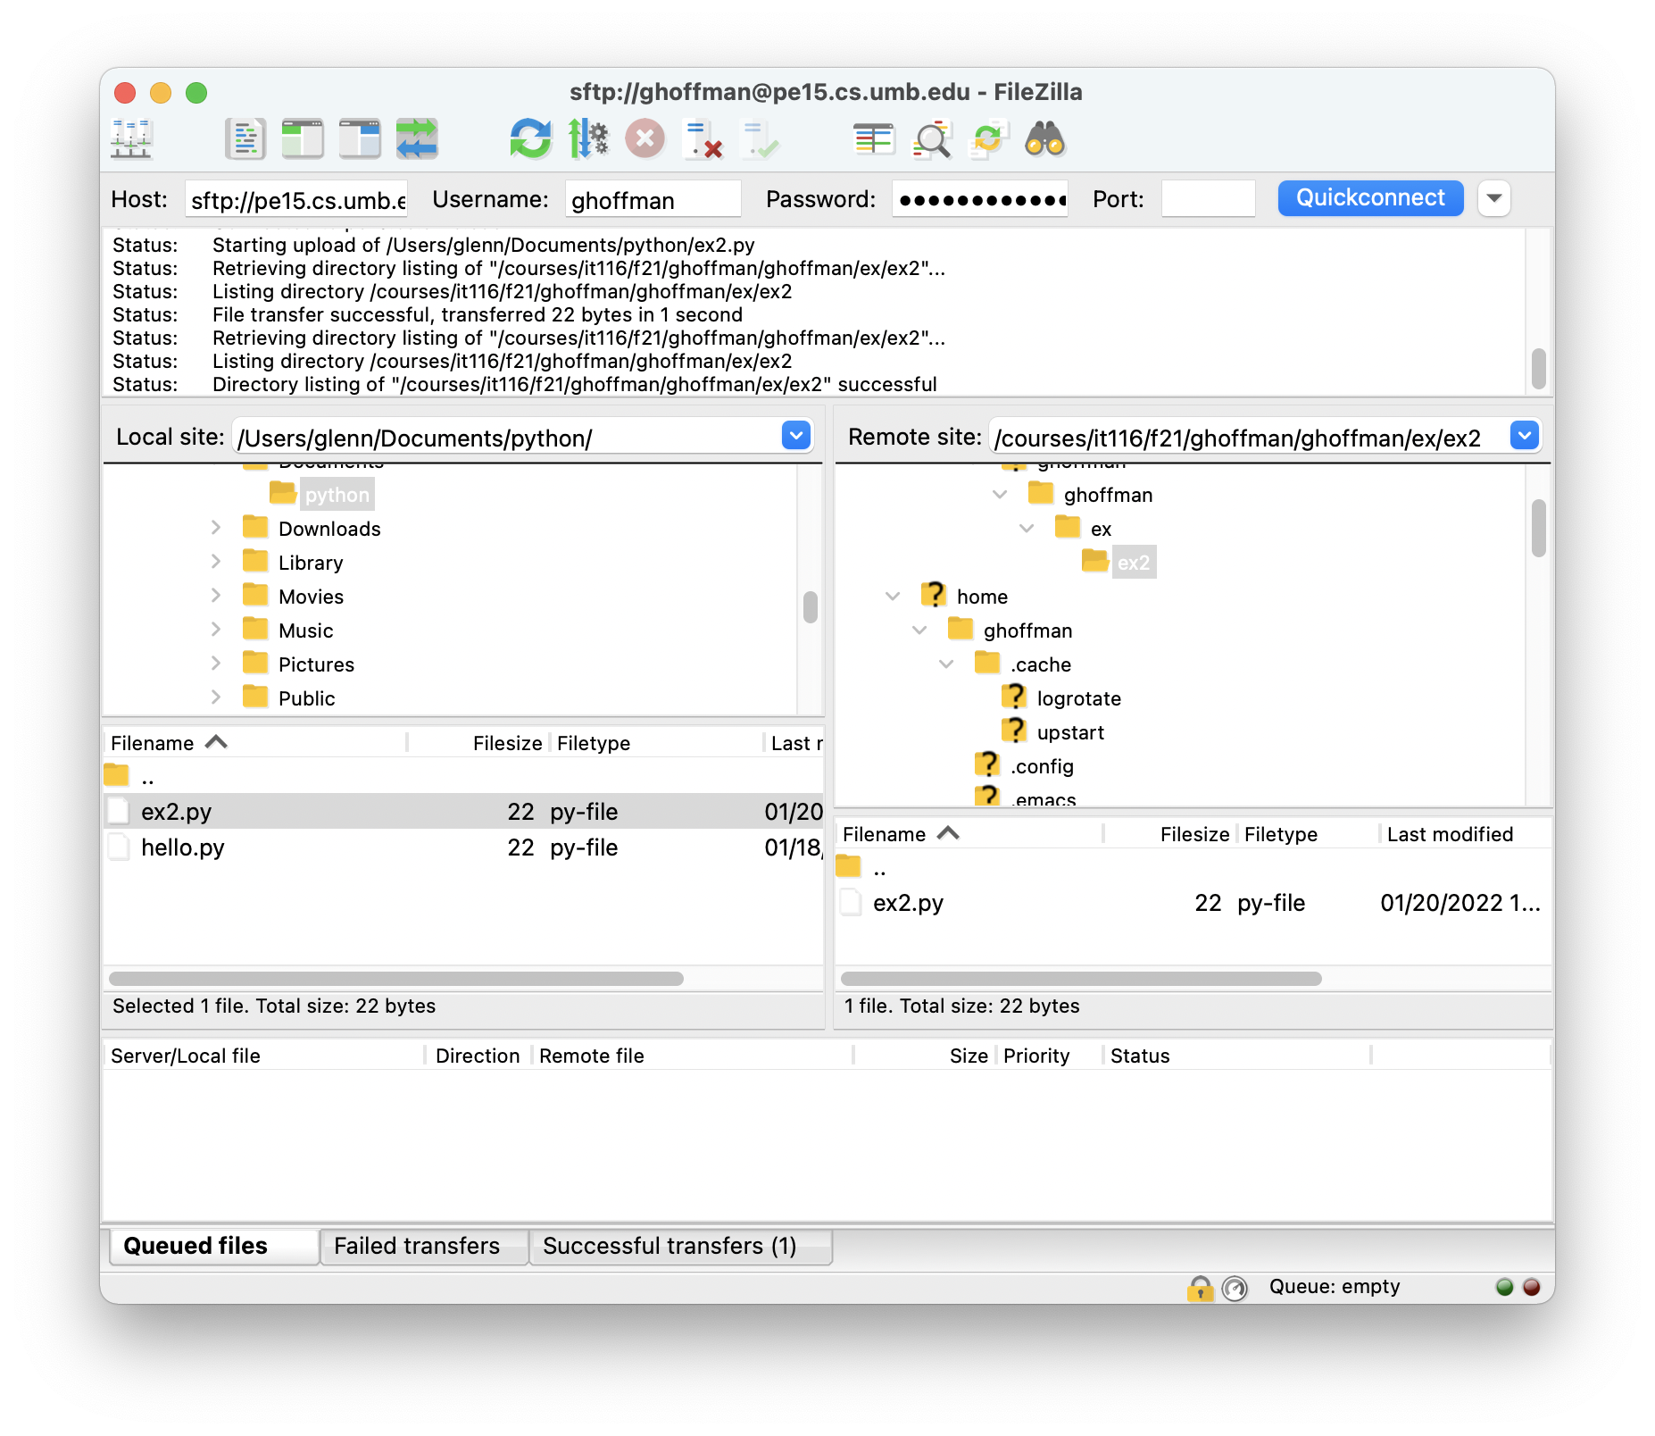Switch to the Successful transfers (1) tab
This screenshot has width=1655, height=1436.
(681, 1246)
